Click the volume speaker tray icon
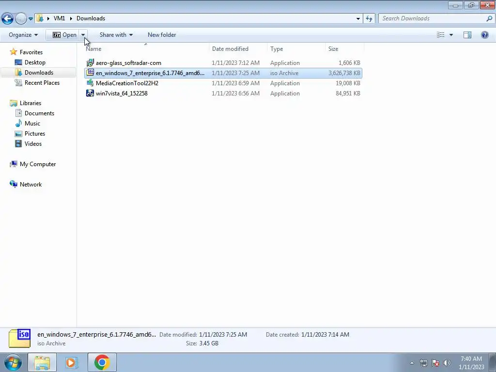The image size is (496, 372). coord(447,363)
